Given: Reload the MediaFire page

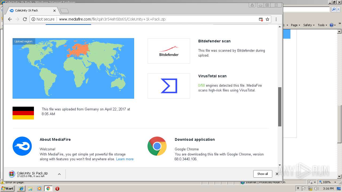Looking at the screenshot, I should click(x=25, y=19).
